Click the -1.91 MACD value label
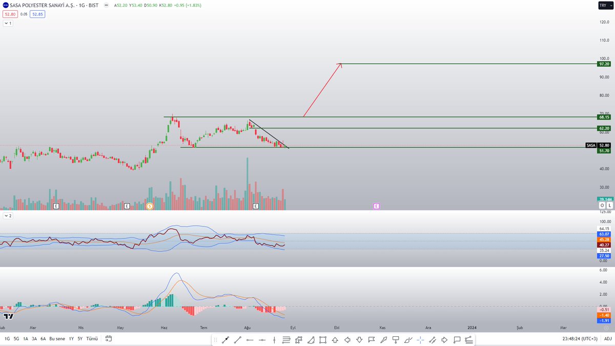615x346 pixels. coord(604,320)
